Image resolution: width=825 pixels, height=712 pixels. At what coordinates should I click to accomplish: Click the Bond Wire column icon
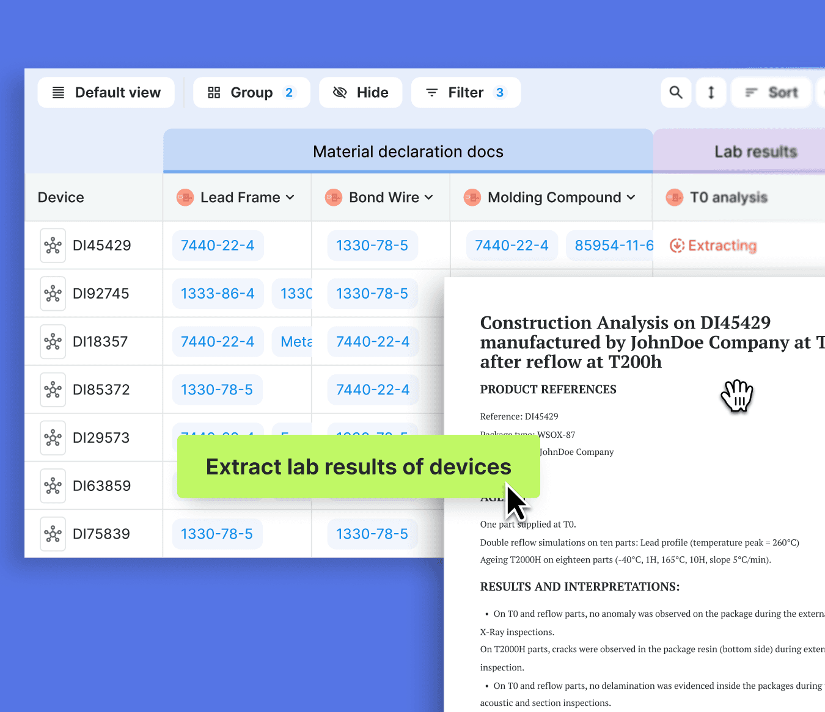coord(334,197)
